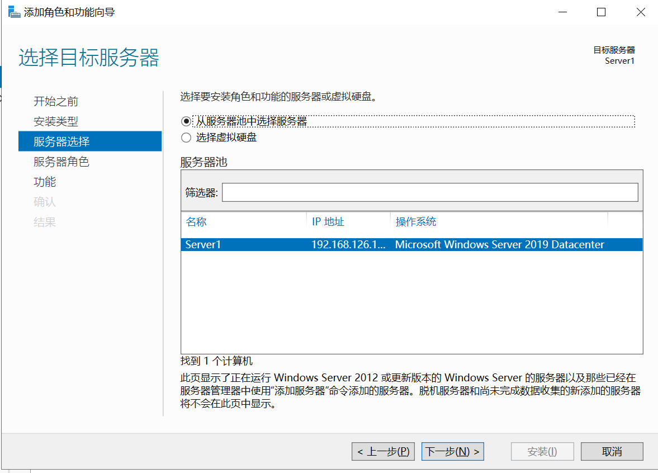This screenshot has height=473, width=658.
Task: Click the 上一步(P) back button
Action: 383,452
